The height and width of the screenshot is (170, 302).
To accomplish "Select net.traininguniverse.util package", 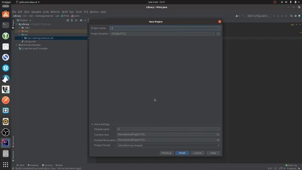I will pyautogui.click(x=40, y=38).
